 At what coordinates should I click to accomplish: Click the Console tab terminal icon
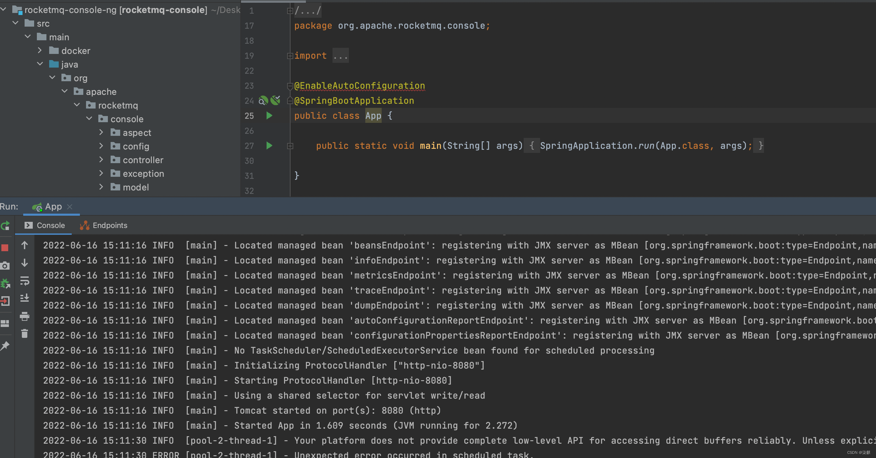tap(29, 225)
